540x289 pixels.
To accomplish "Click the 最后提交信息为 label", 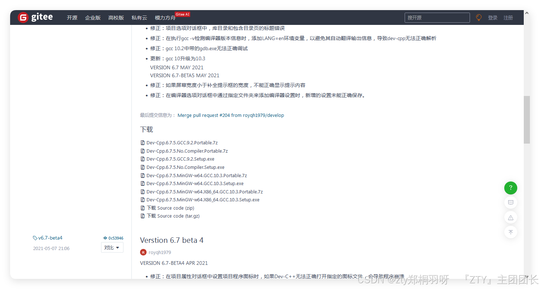I will point(158,115).
